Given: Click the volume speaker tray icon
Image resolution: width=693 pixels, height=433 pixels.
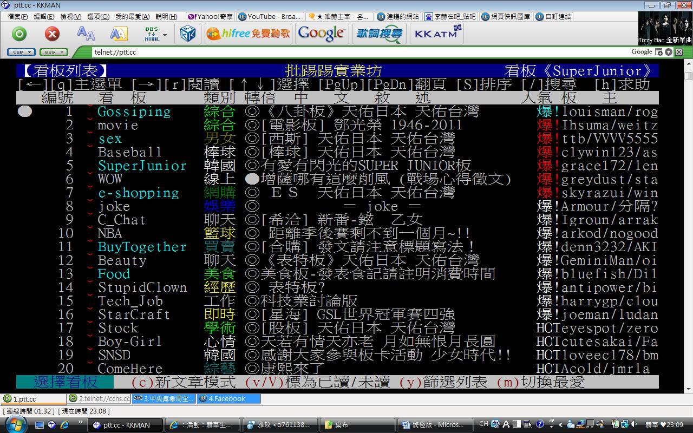Looking at the screenshot, I should 633,425.
